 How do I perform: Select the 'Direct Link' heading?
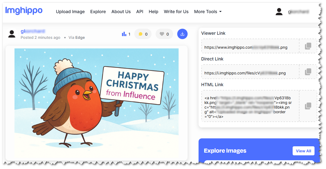[212, 59]
